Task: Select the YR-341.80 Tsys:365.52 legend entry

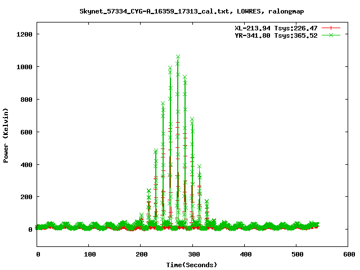Action: tap(276, 35)
